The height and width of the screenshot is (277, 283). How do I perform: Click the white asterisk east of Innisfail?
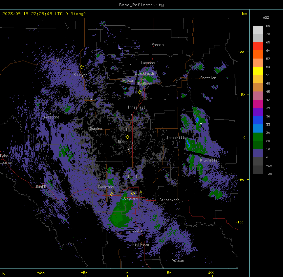(165, 100)
